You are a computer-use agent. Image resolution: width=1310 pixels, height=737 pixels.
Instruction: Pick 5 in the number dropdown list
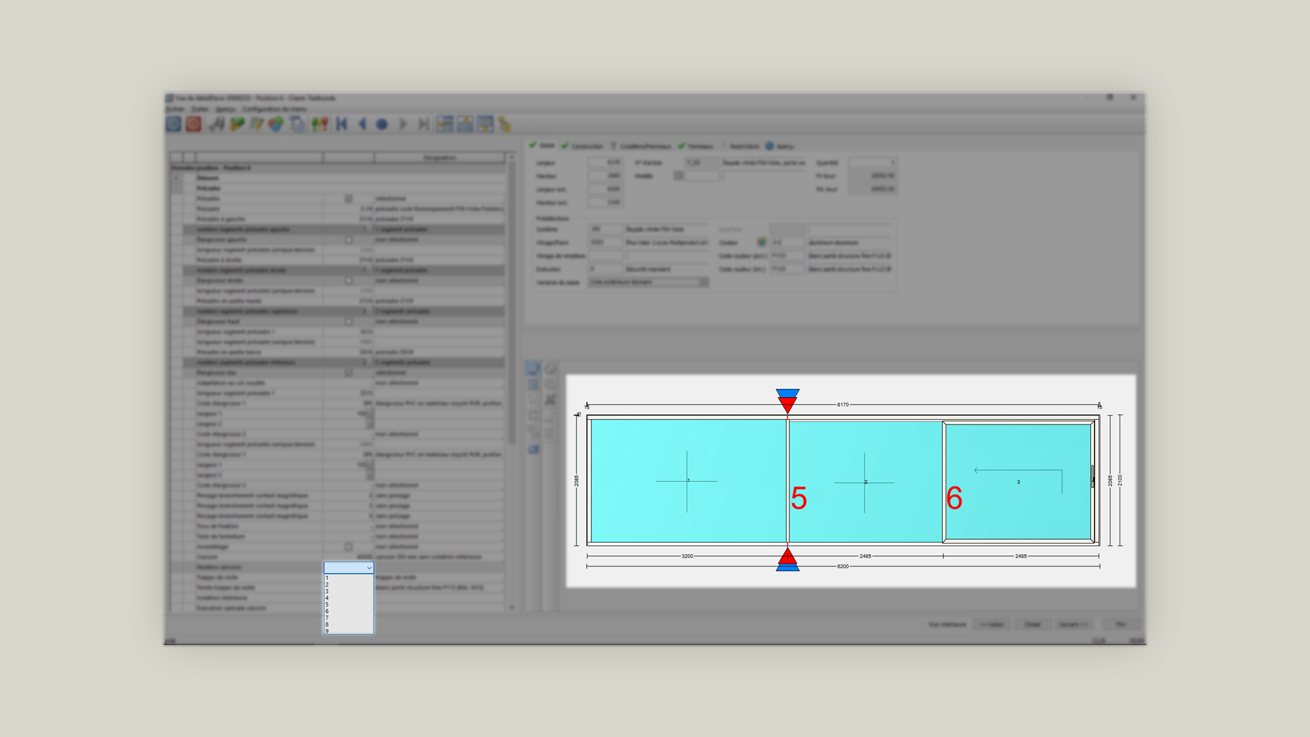348,605
